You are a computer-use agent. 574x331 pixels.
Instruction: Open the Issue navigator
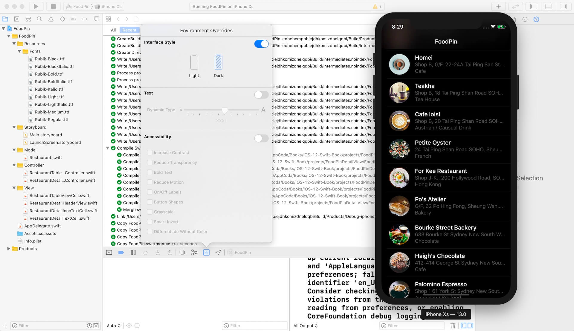(x=51, y=19)
